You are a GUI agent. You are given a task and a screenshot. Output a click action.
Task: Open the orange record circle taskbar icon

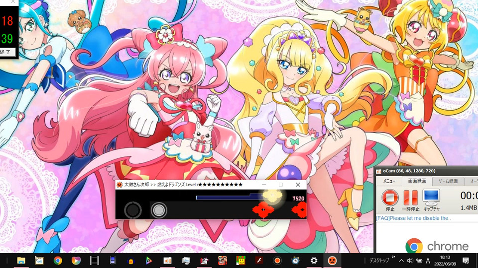[x=277, y=261]
